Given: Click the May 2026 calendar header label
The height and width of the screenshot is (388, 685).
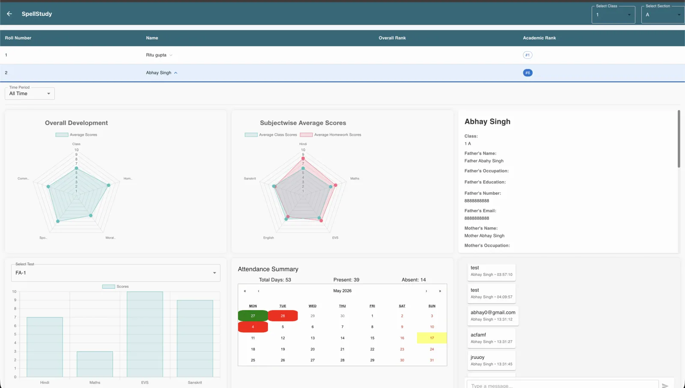Looking at the screenshot, I should click(342, 291).
